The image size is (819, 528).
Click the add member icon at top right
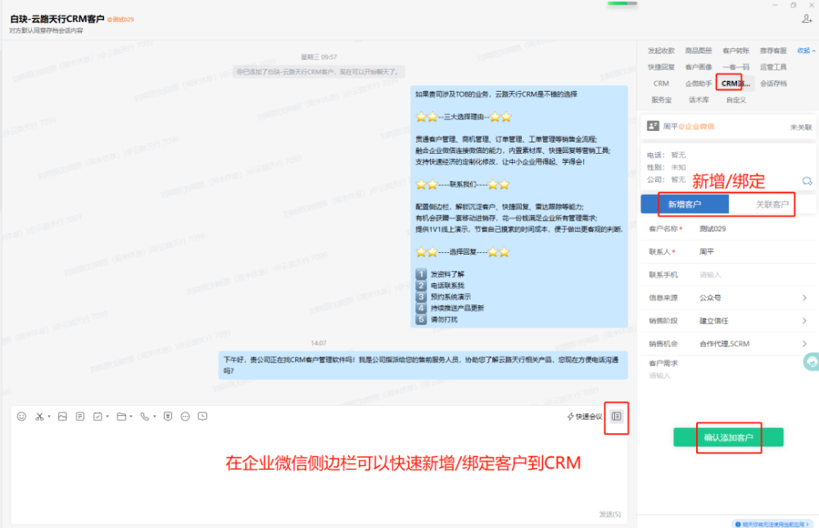pos(807,19)
